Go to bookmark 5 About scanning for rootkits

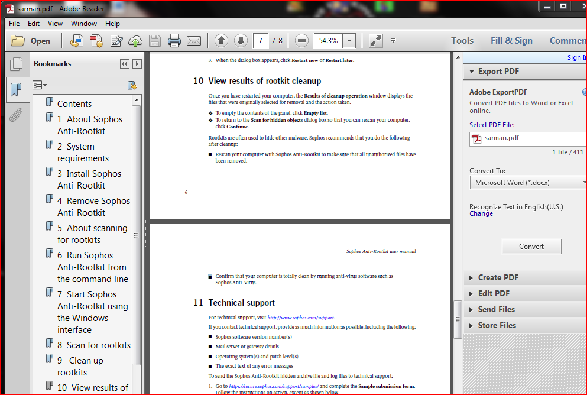[92, 234]
